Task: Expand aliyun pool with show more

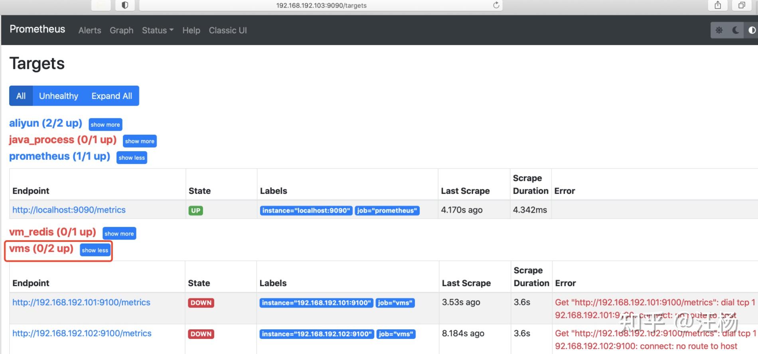Action: pyautogui.click(x=105, y=125)
